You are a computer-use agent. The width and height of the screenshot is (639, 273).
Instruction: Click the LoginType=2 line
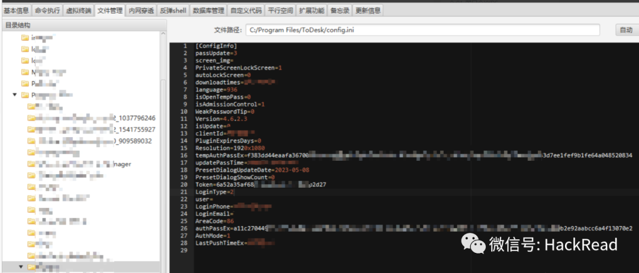[215, 191]
